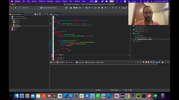Open the Refactor menu
The image size is (179, 100).
42,1
